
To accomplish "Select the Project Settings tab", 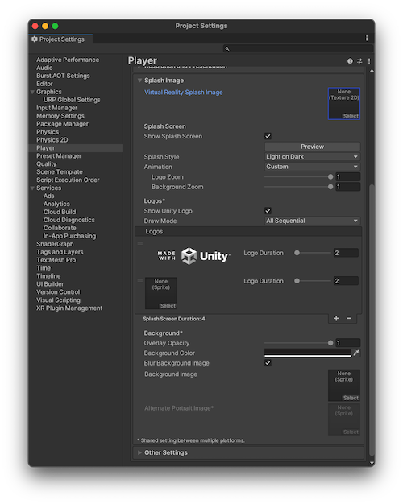I will 60,39.
